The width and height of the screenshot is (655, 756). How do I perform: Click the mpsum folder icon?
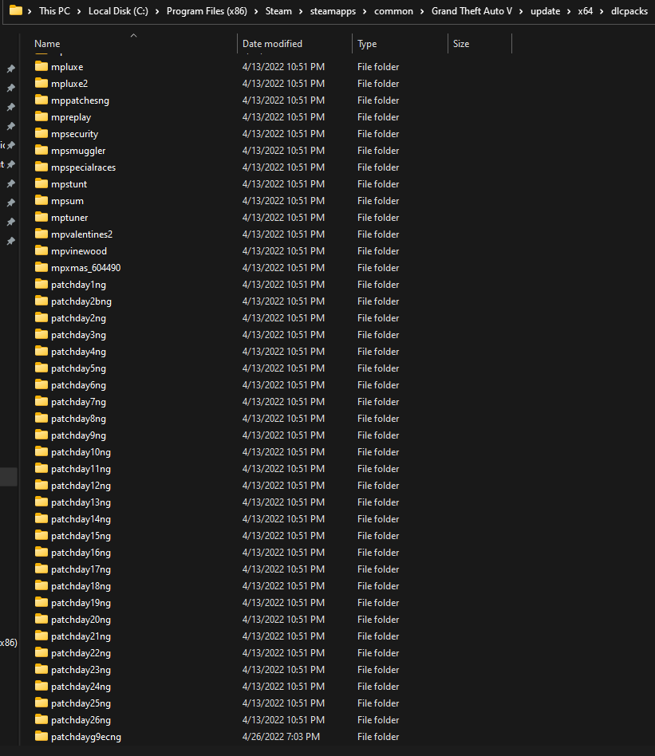coord(41,201)
